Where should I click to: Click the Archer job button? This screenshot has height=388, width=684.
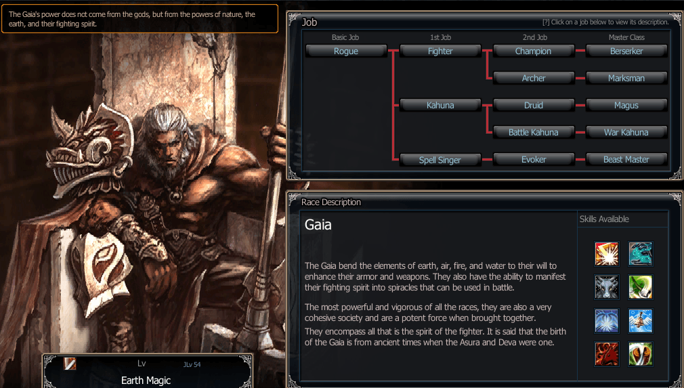[534, 78]
